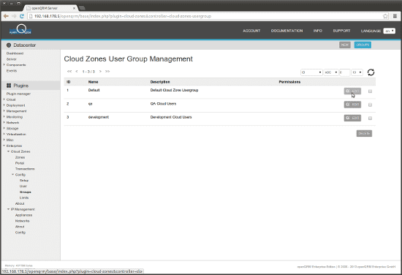Screen dimensions: 402x275
Task: Open the ACCOUNT menu item
Action: click(x=251, y=31)
